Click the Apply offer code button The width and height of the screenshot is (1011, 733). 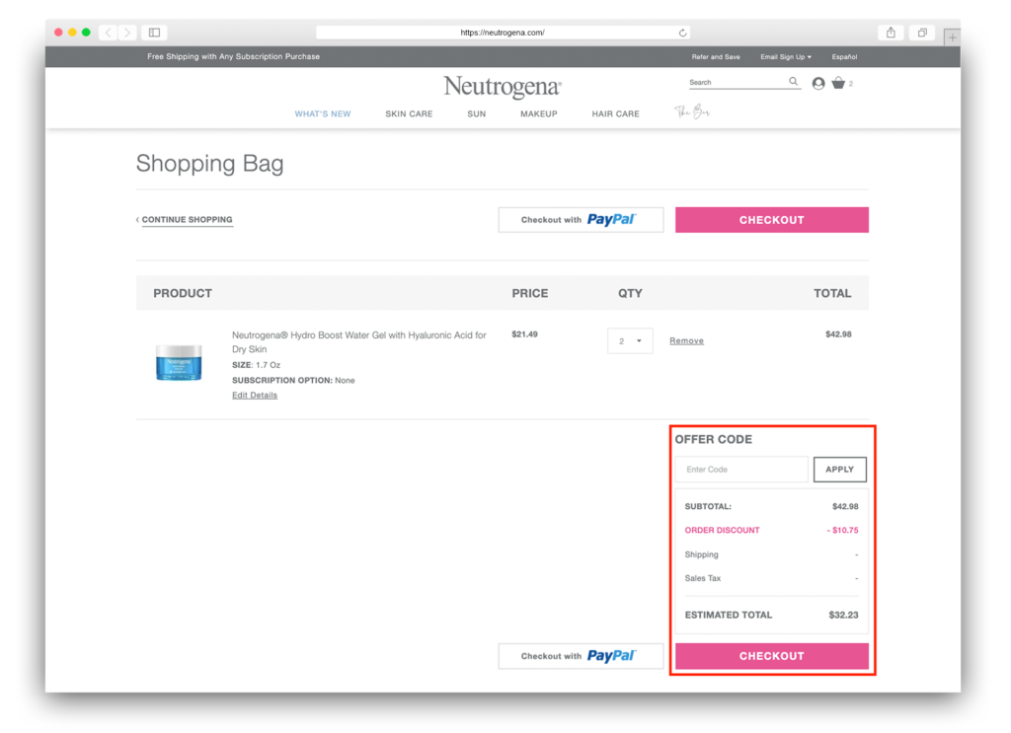click(x=839, y=470)
